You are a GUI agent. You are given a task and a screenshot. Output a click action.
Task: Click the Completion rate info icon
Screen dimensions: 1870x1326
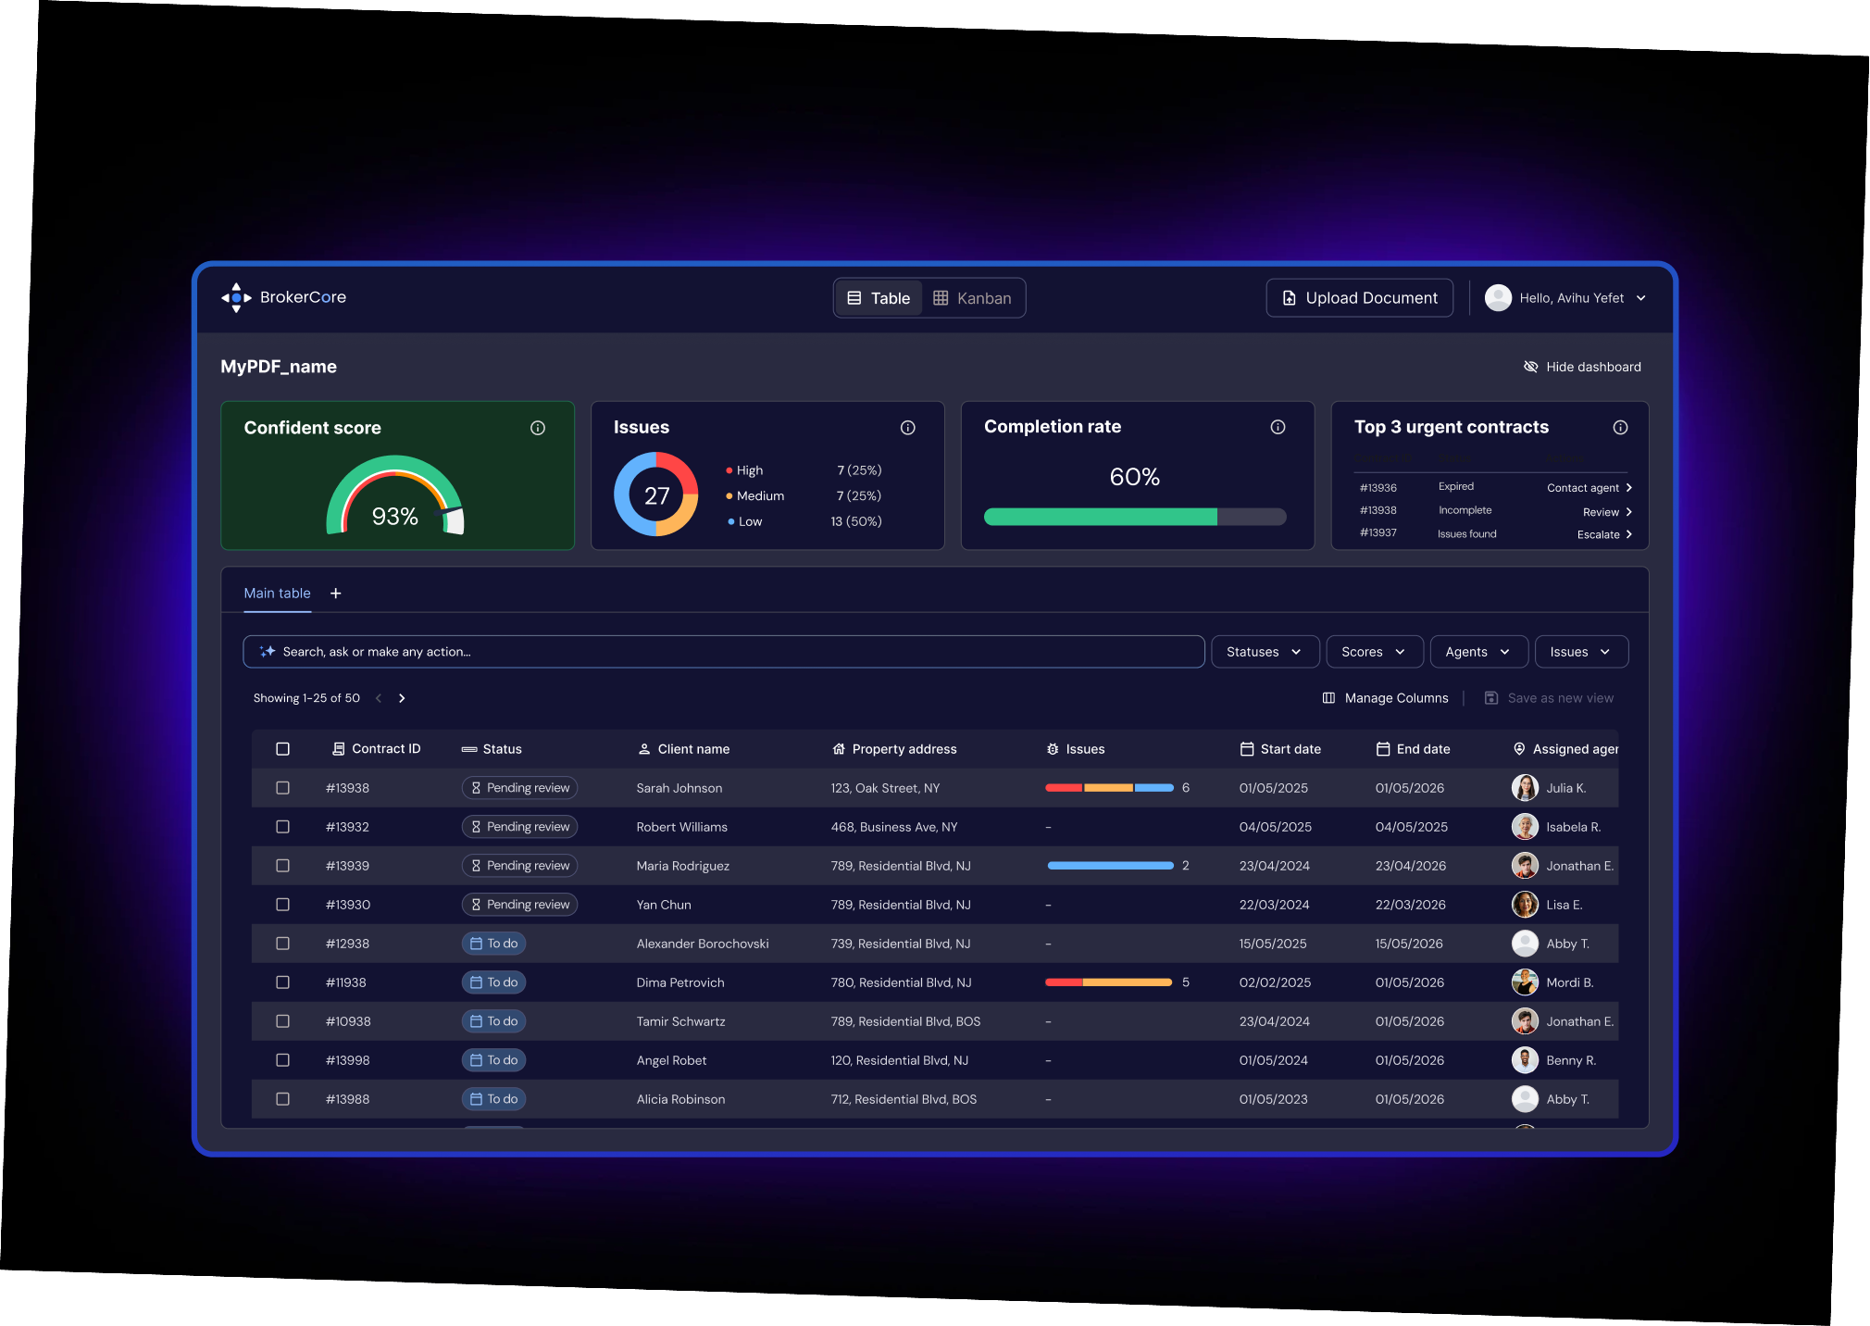point(1278,427)
